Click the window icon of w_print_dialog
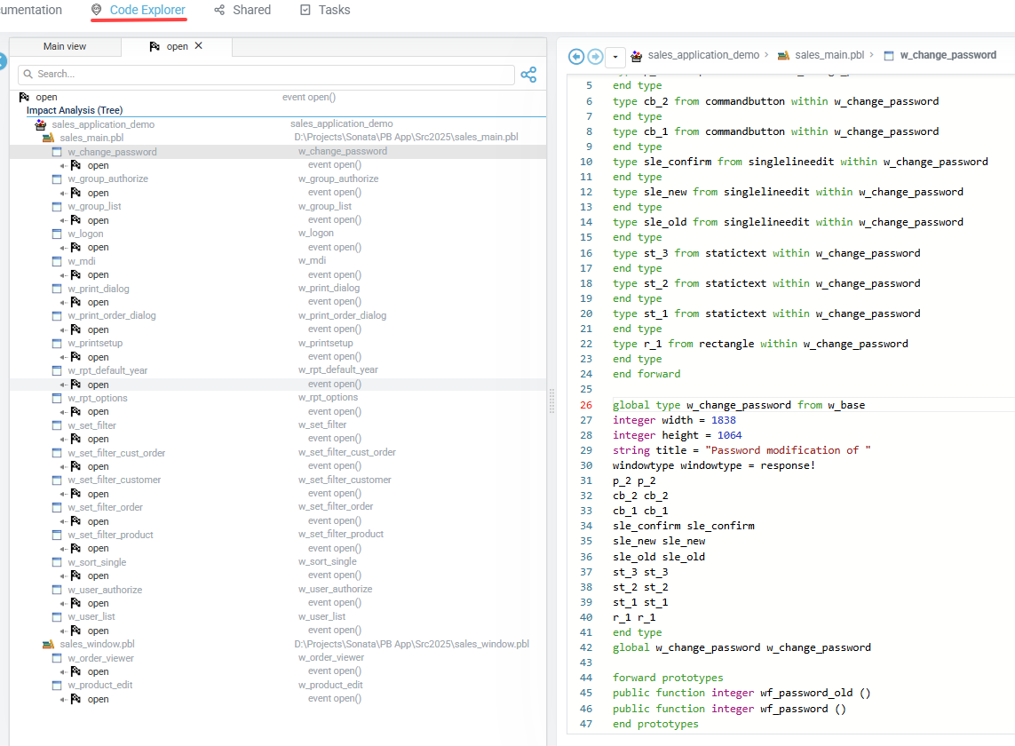The height and width of the screenshot is (746, 1015). click(57, 289)
